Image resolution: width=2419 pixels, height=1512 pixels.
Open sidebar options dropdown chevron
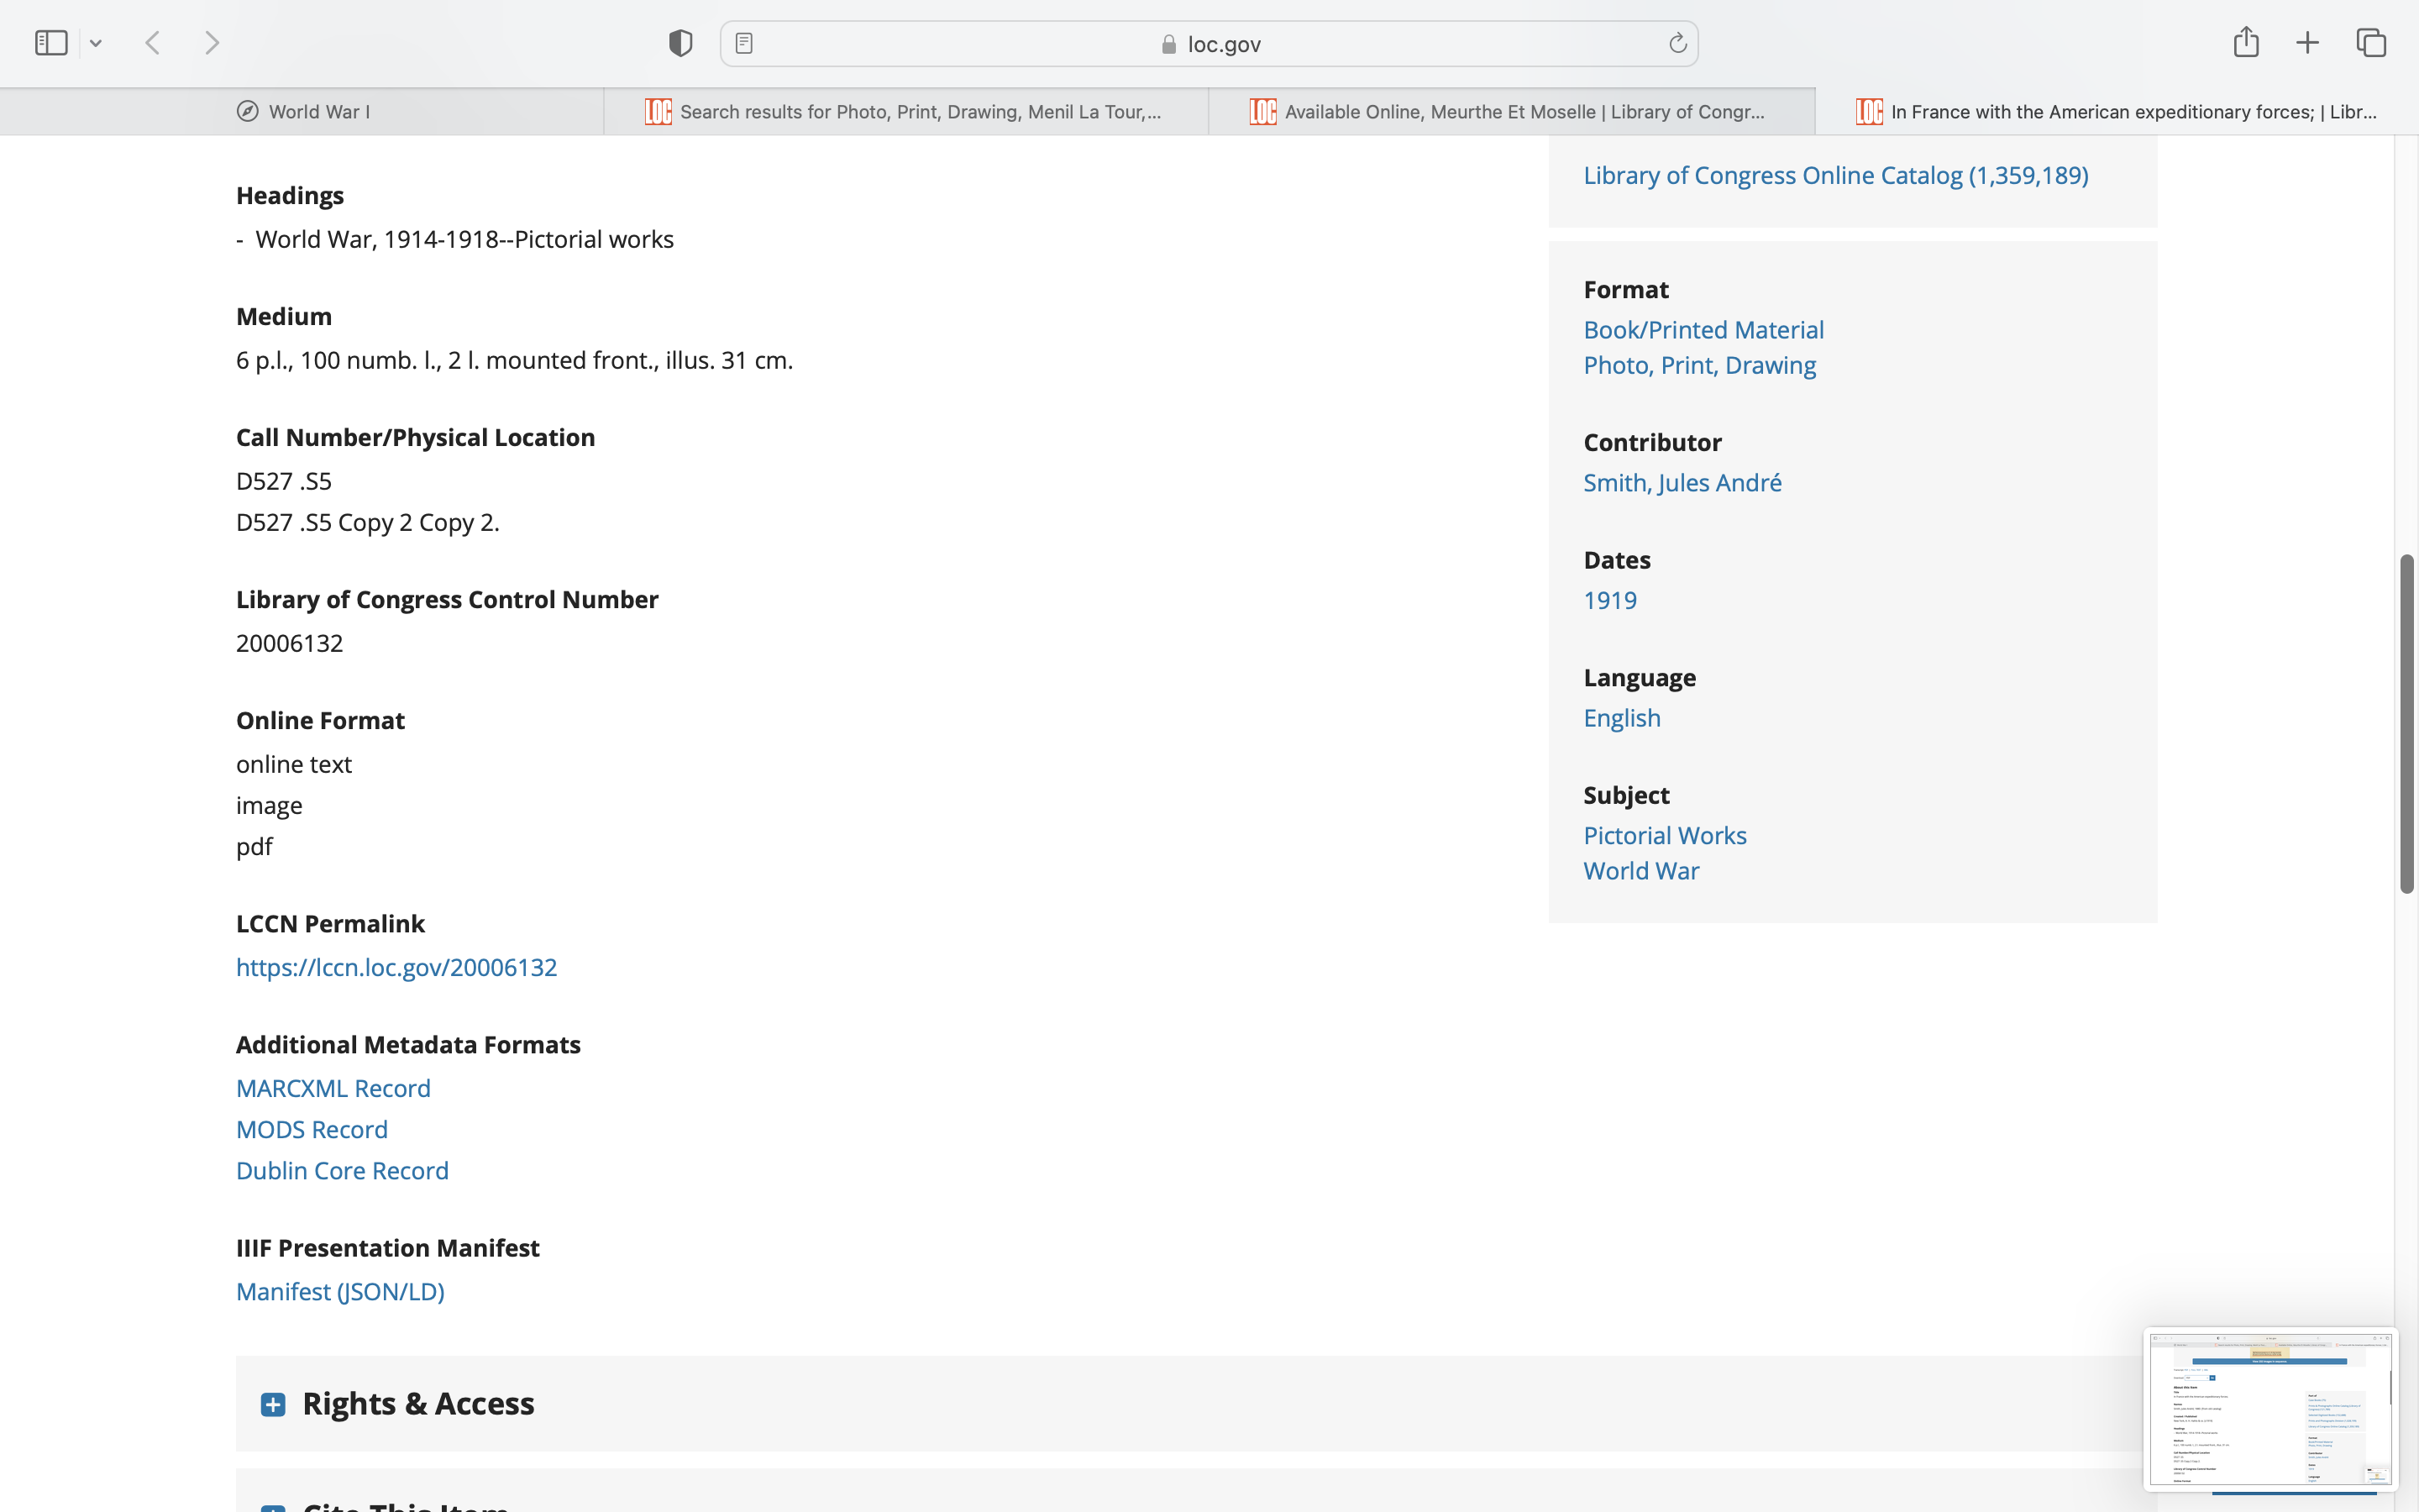pyautogui.click(x=96, y=43)
